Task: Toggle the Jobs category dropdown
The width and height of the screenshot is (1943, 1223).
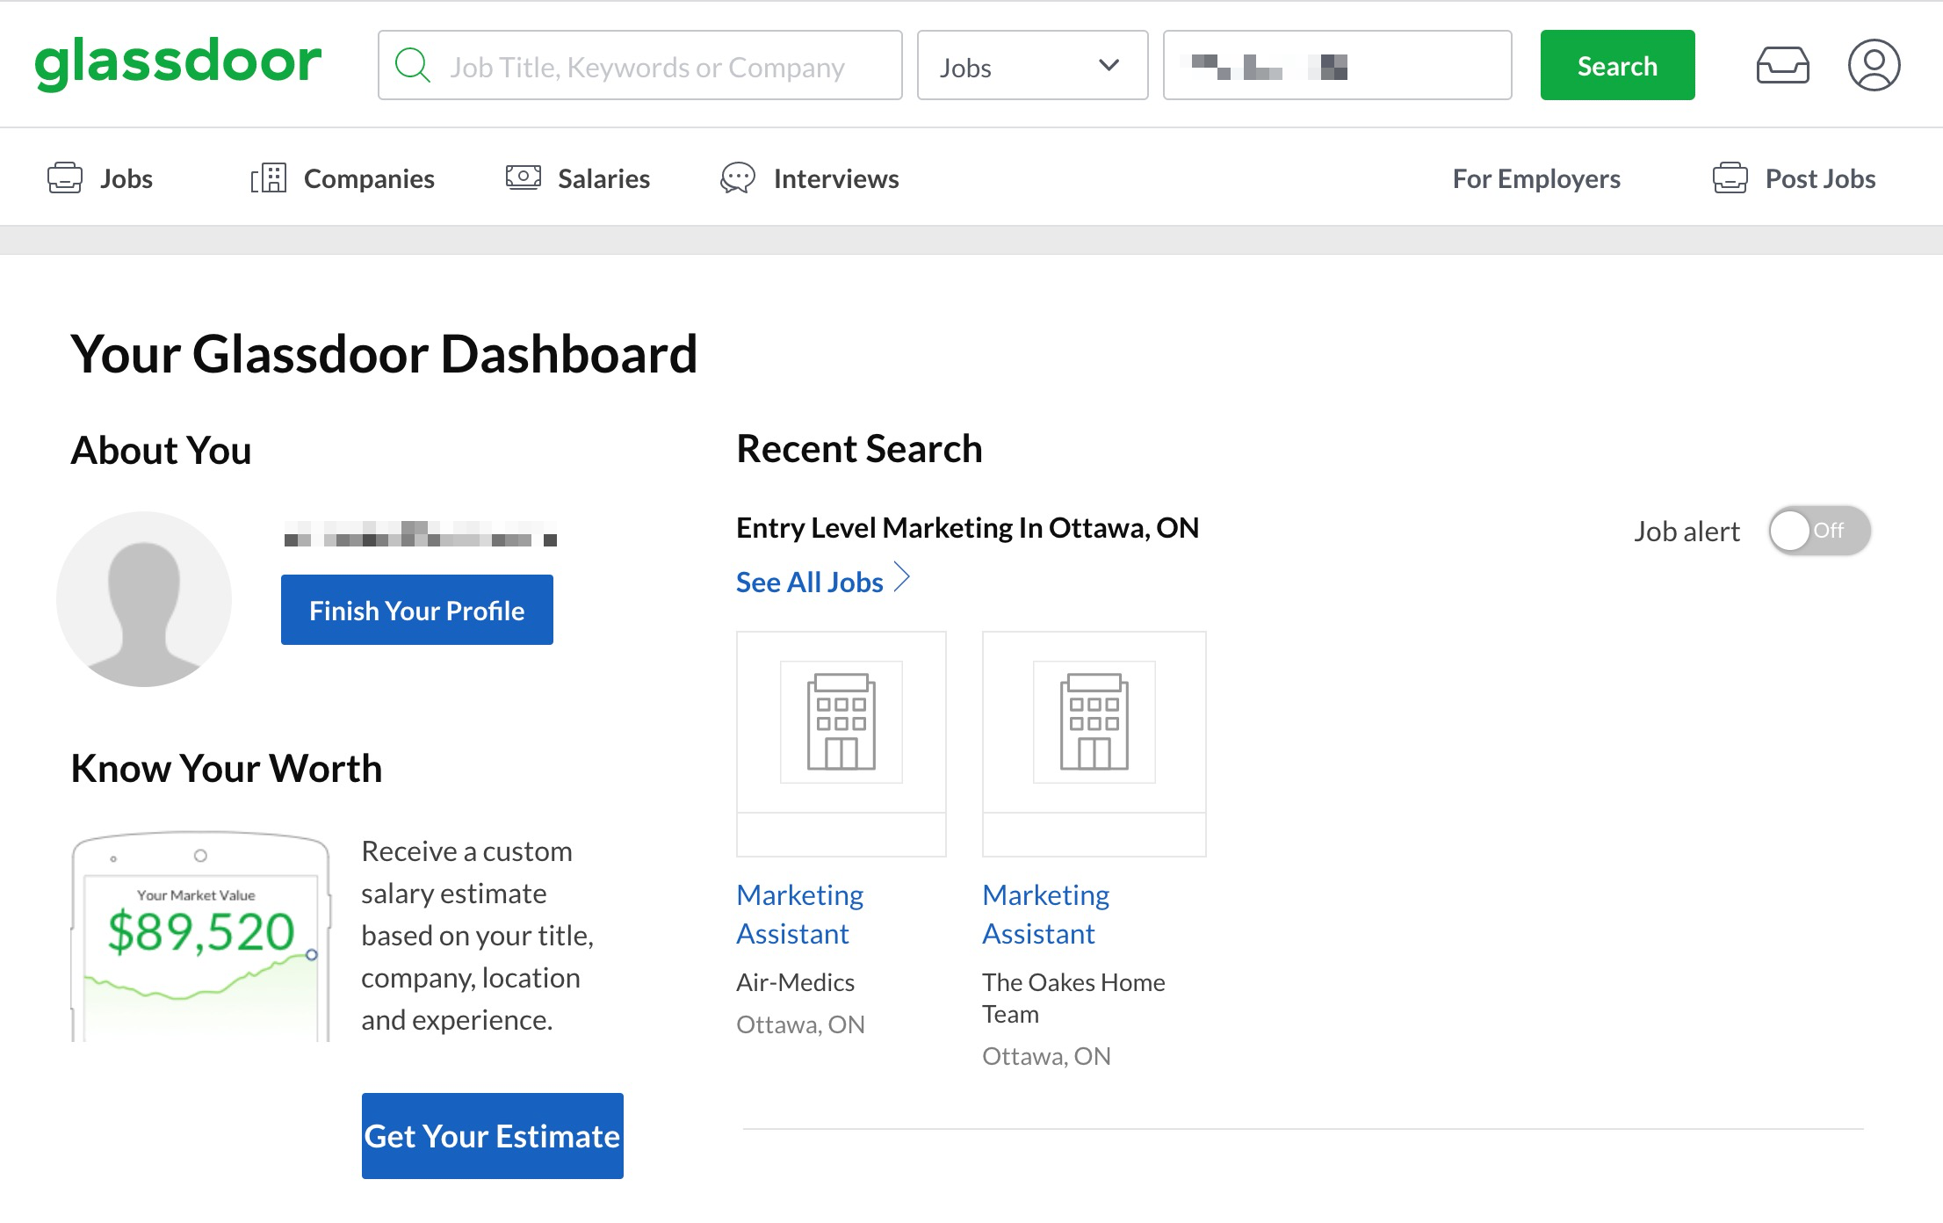Action: pyautogui.click(x=1032, y=65)
